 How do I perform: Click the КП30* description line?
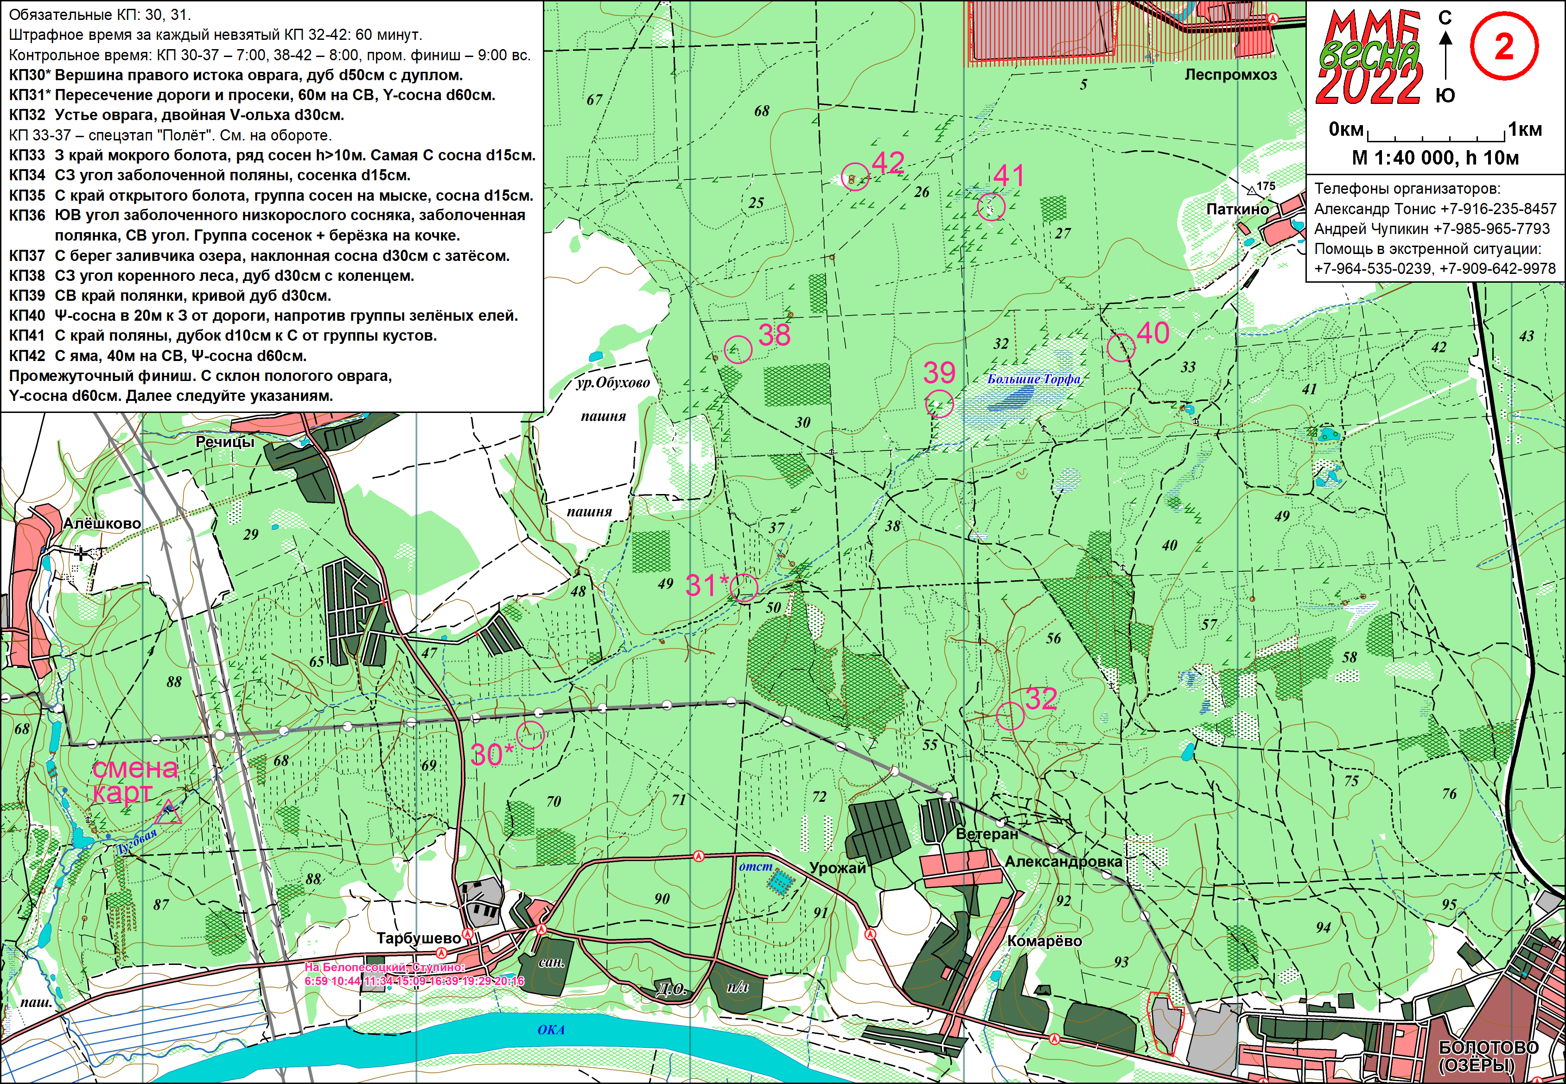click(x=236, y=75)
